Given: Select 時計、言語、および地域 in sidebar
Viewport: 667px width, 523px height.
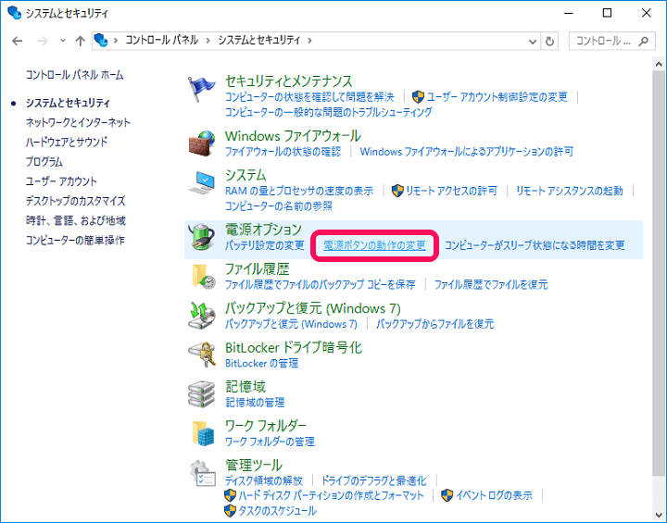Looking at the screenshot, I should (x=76, y=220).
